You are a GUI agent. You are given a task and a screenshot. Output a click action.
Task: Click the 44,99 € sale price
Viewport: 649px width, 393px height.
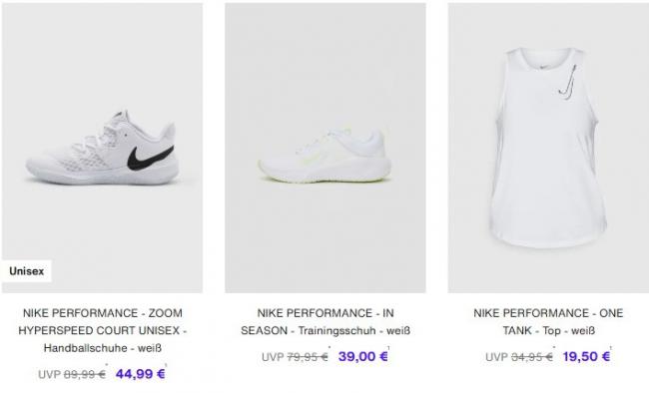click(x=141, y=374)
